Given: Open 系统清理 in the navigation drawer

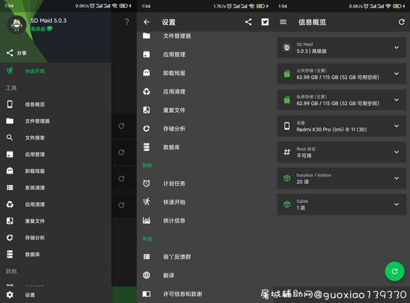Looking at the screenshot, I should [x=56, y=188].
